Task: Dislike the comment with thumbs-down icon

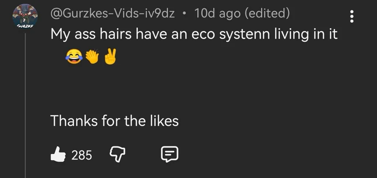Action: click(117, 155)
